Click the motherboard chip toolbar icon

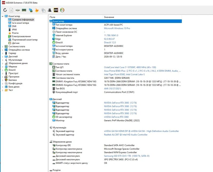tap(18, 10)
